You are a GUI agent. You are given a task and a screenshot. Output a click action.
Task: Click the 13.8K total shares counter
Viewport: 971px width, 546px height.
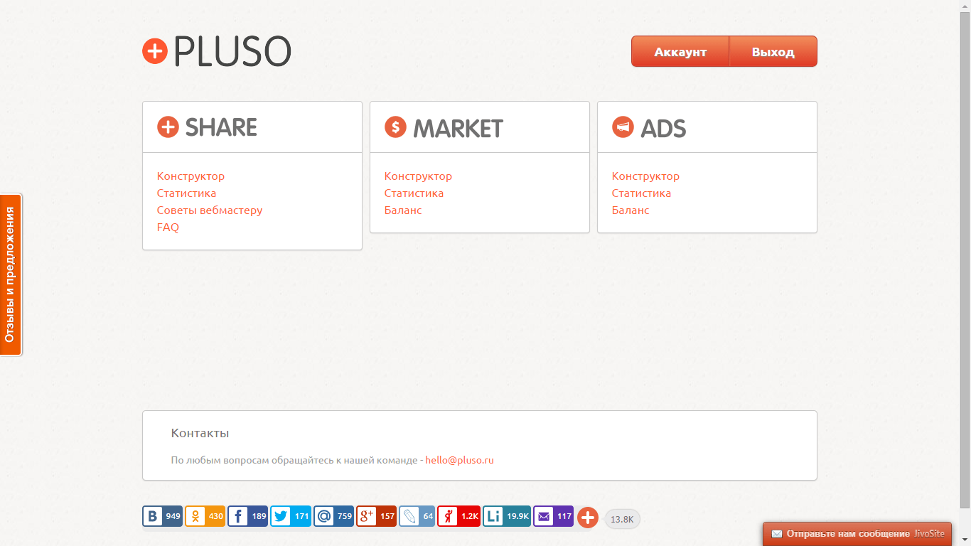(x=622, y=519)
